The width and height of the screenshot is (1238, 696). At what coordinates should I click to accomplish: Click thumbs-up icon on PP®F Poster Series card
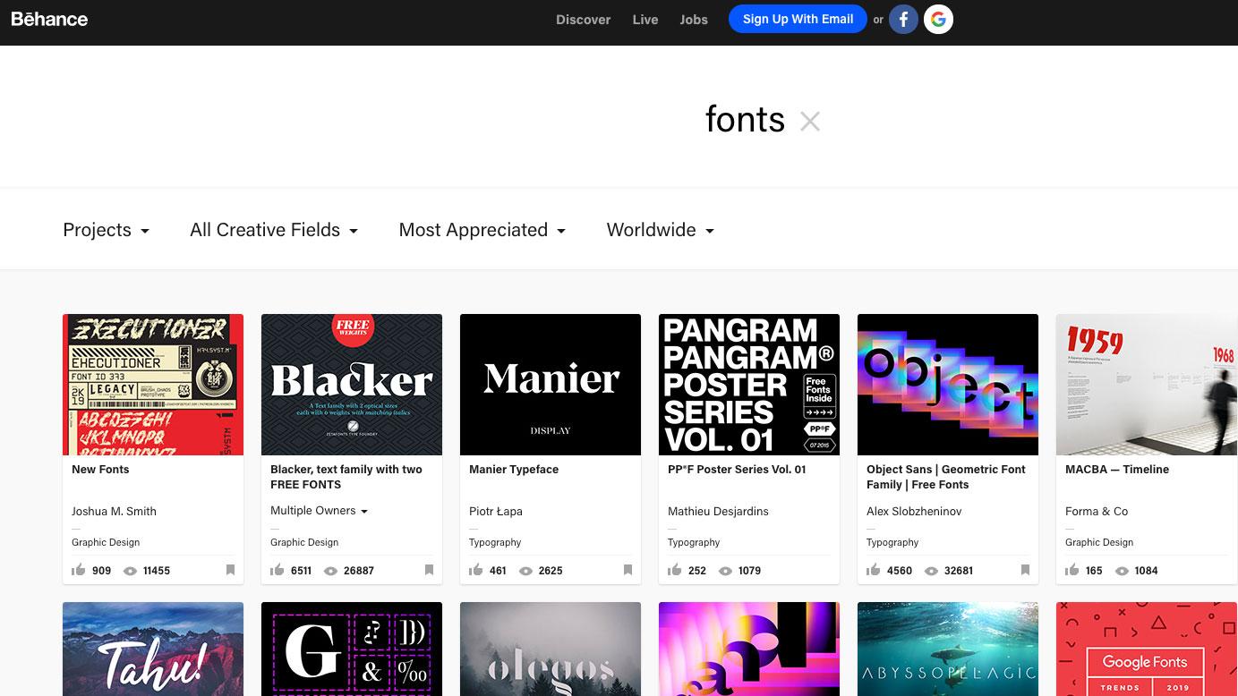[675, 570]
